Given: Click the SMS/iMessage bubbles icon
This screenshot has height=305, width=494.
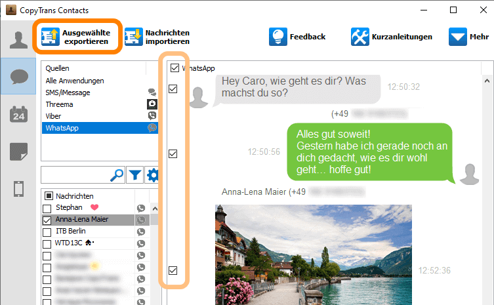Looking at the screenshot, I should (152, 92).
